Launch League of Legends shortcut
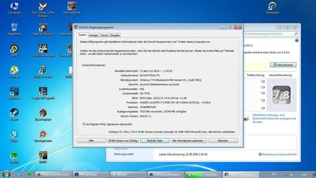The image size is (316, 178). (x=43, y=93)
